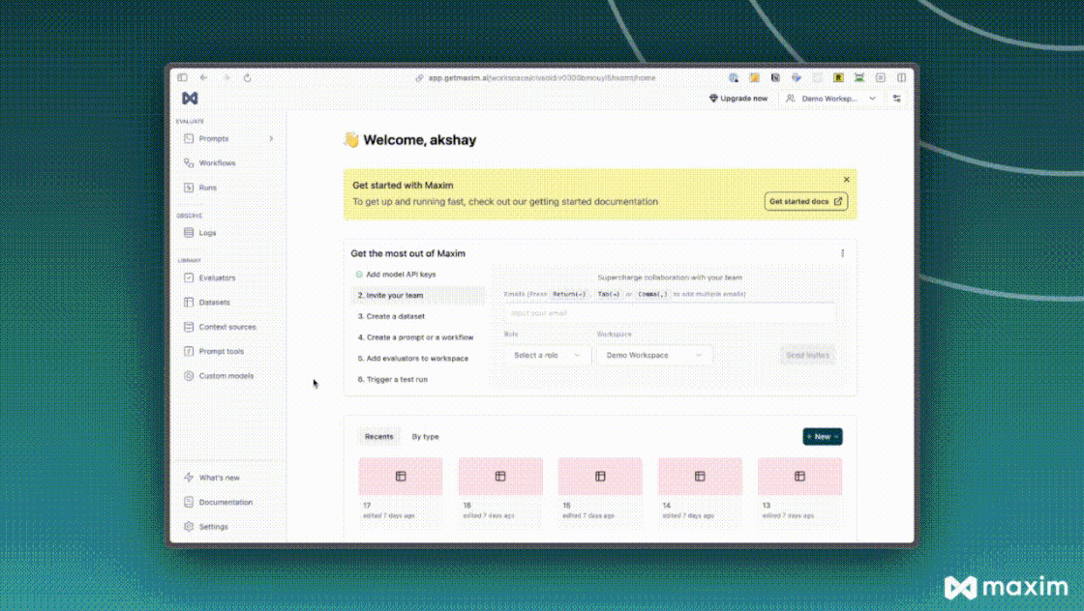This screenshot has width=1084, height=611.
Task: Click the browser address bar URL
Action: pos(541,78)
